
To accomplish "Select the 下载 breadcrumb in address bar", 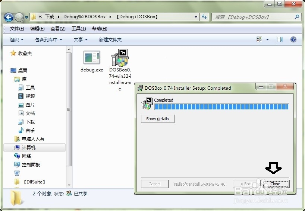I will [x=50, y=17].
